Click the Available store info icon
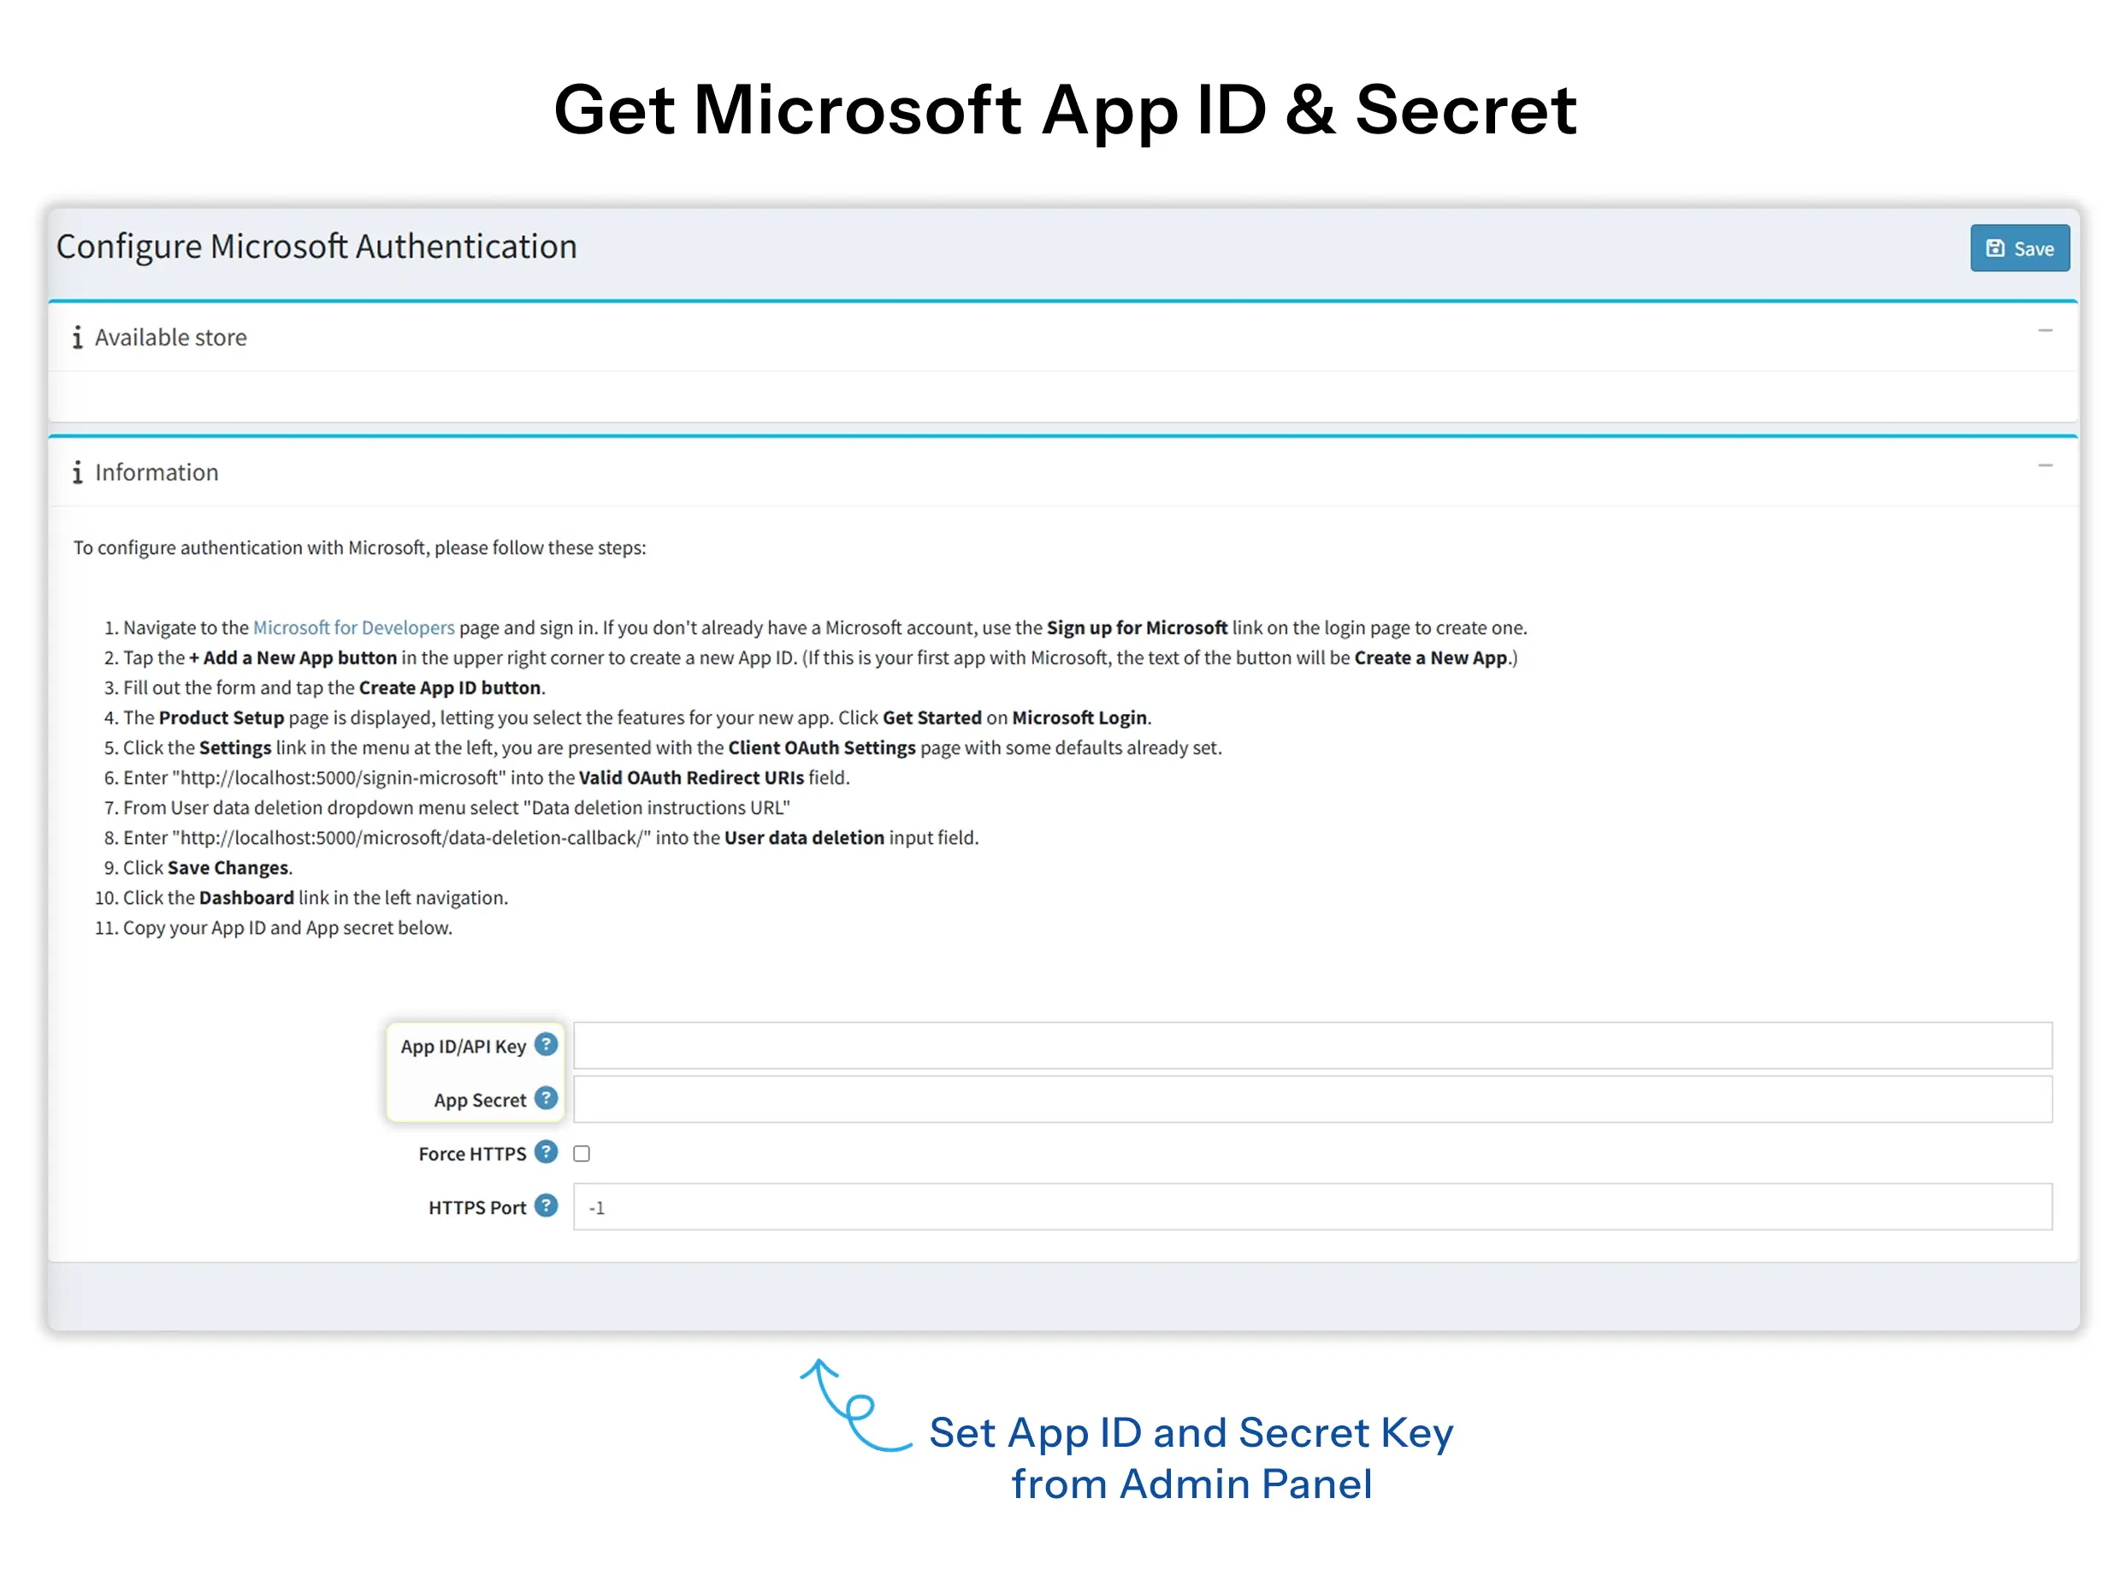Screen dimensions: 2128x1587 click(77, 337)
